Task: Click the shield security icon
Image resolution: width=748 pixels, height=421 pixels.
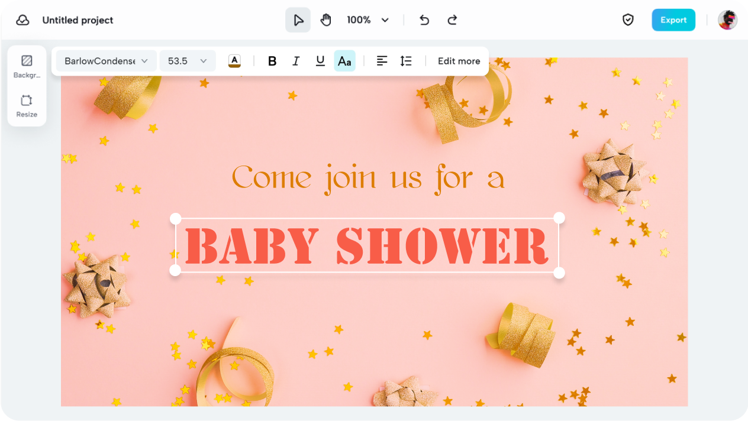Action: click(x=628, y=20)
